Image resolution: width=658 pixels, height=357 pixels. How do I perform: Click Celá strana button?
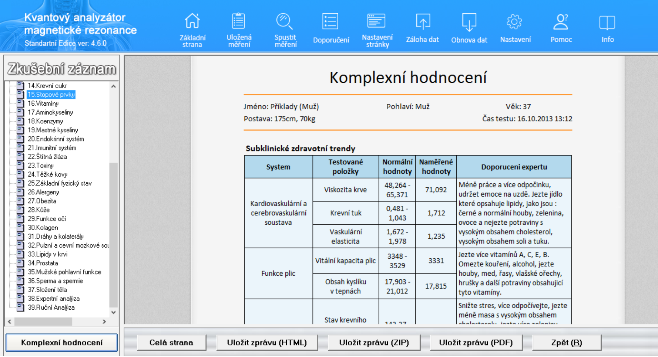click(x=171, y=343)
